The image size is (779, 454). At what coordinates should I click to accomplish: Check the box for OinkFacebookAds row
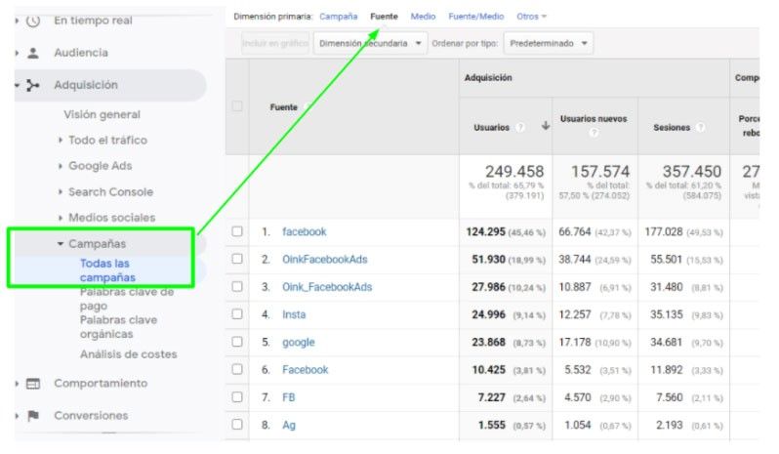pos(237,259)
